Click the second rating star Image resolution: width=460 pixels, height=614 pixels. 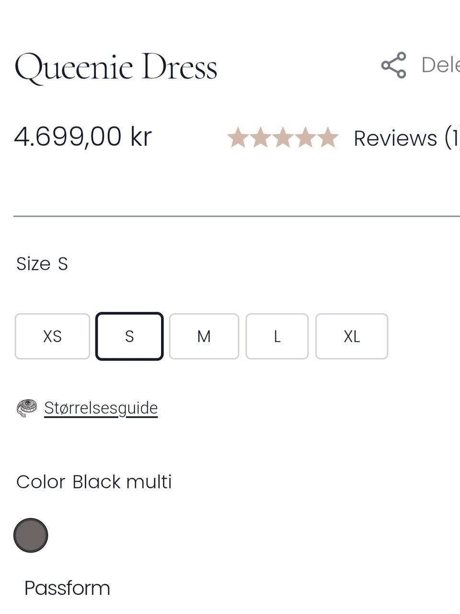tap(260, 138)
